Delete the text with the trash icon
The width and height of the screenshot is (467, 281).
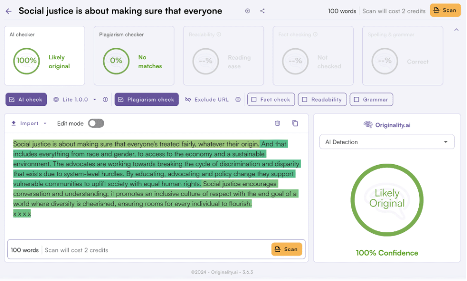(x=277, y=123)
